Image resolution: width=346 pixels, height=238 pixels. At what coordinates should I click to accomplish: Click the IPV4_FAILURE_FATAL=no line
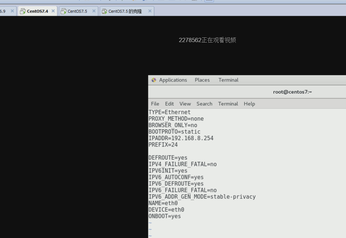183,164
